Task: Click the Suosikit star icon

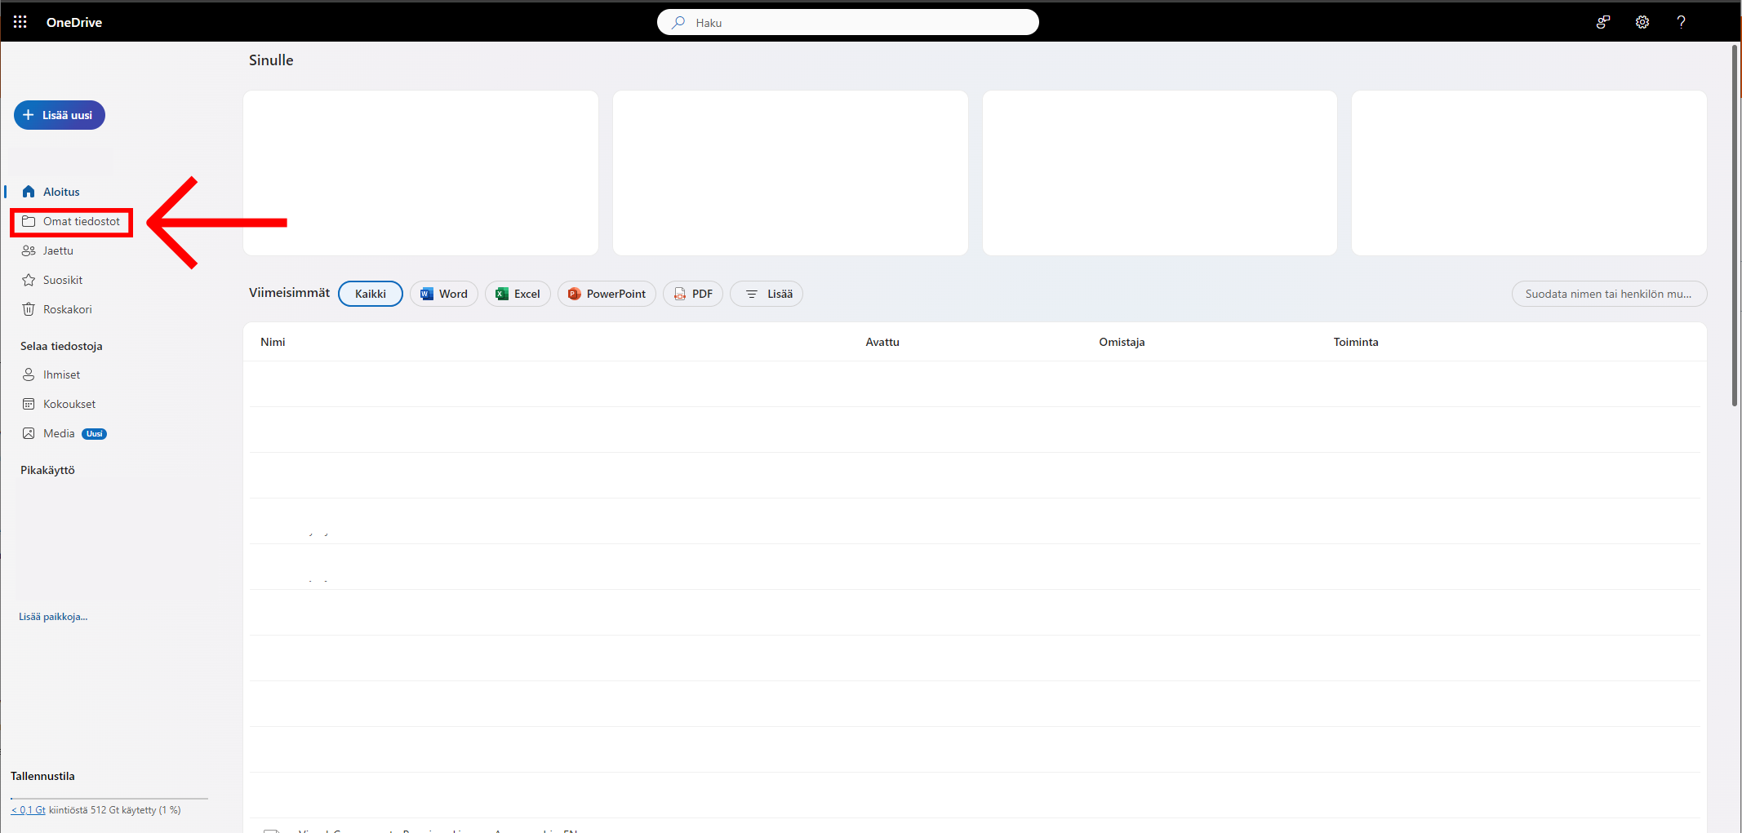Action: (29, 280)
